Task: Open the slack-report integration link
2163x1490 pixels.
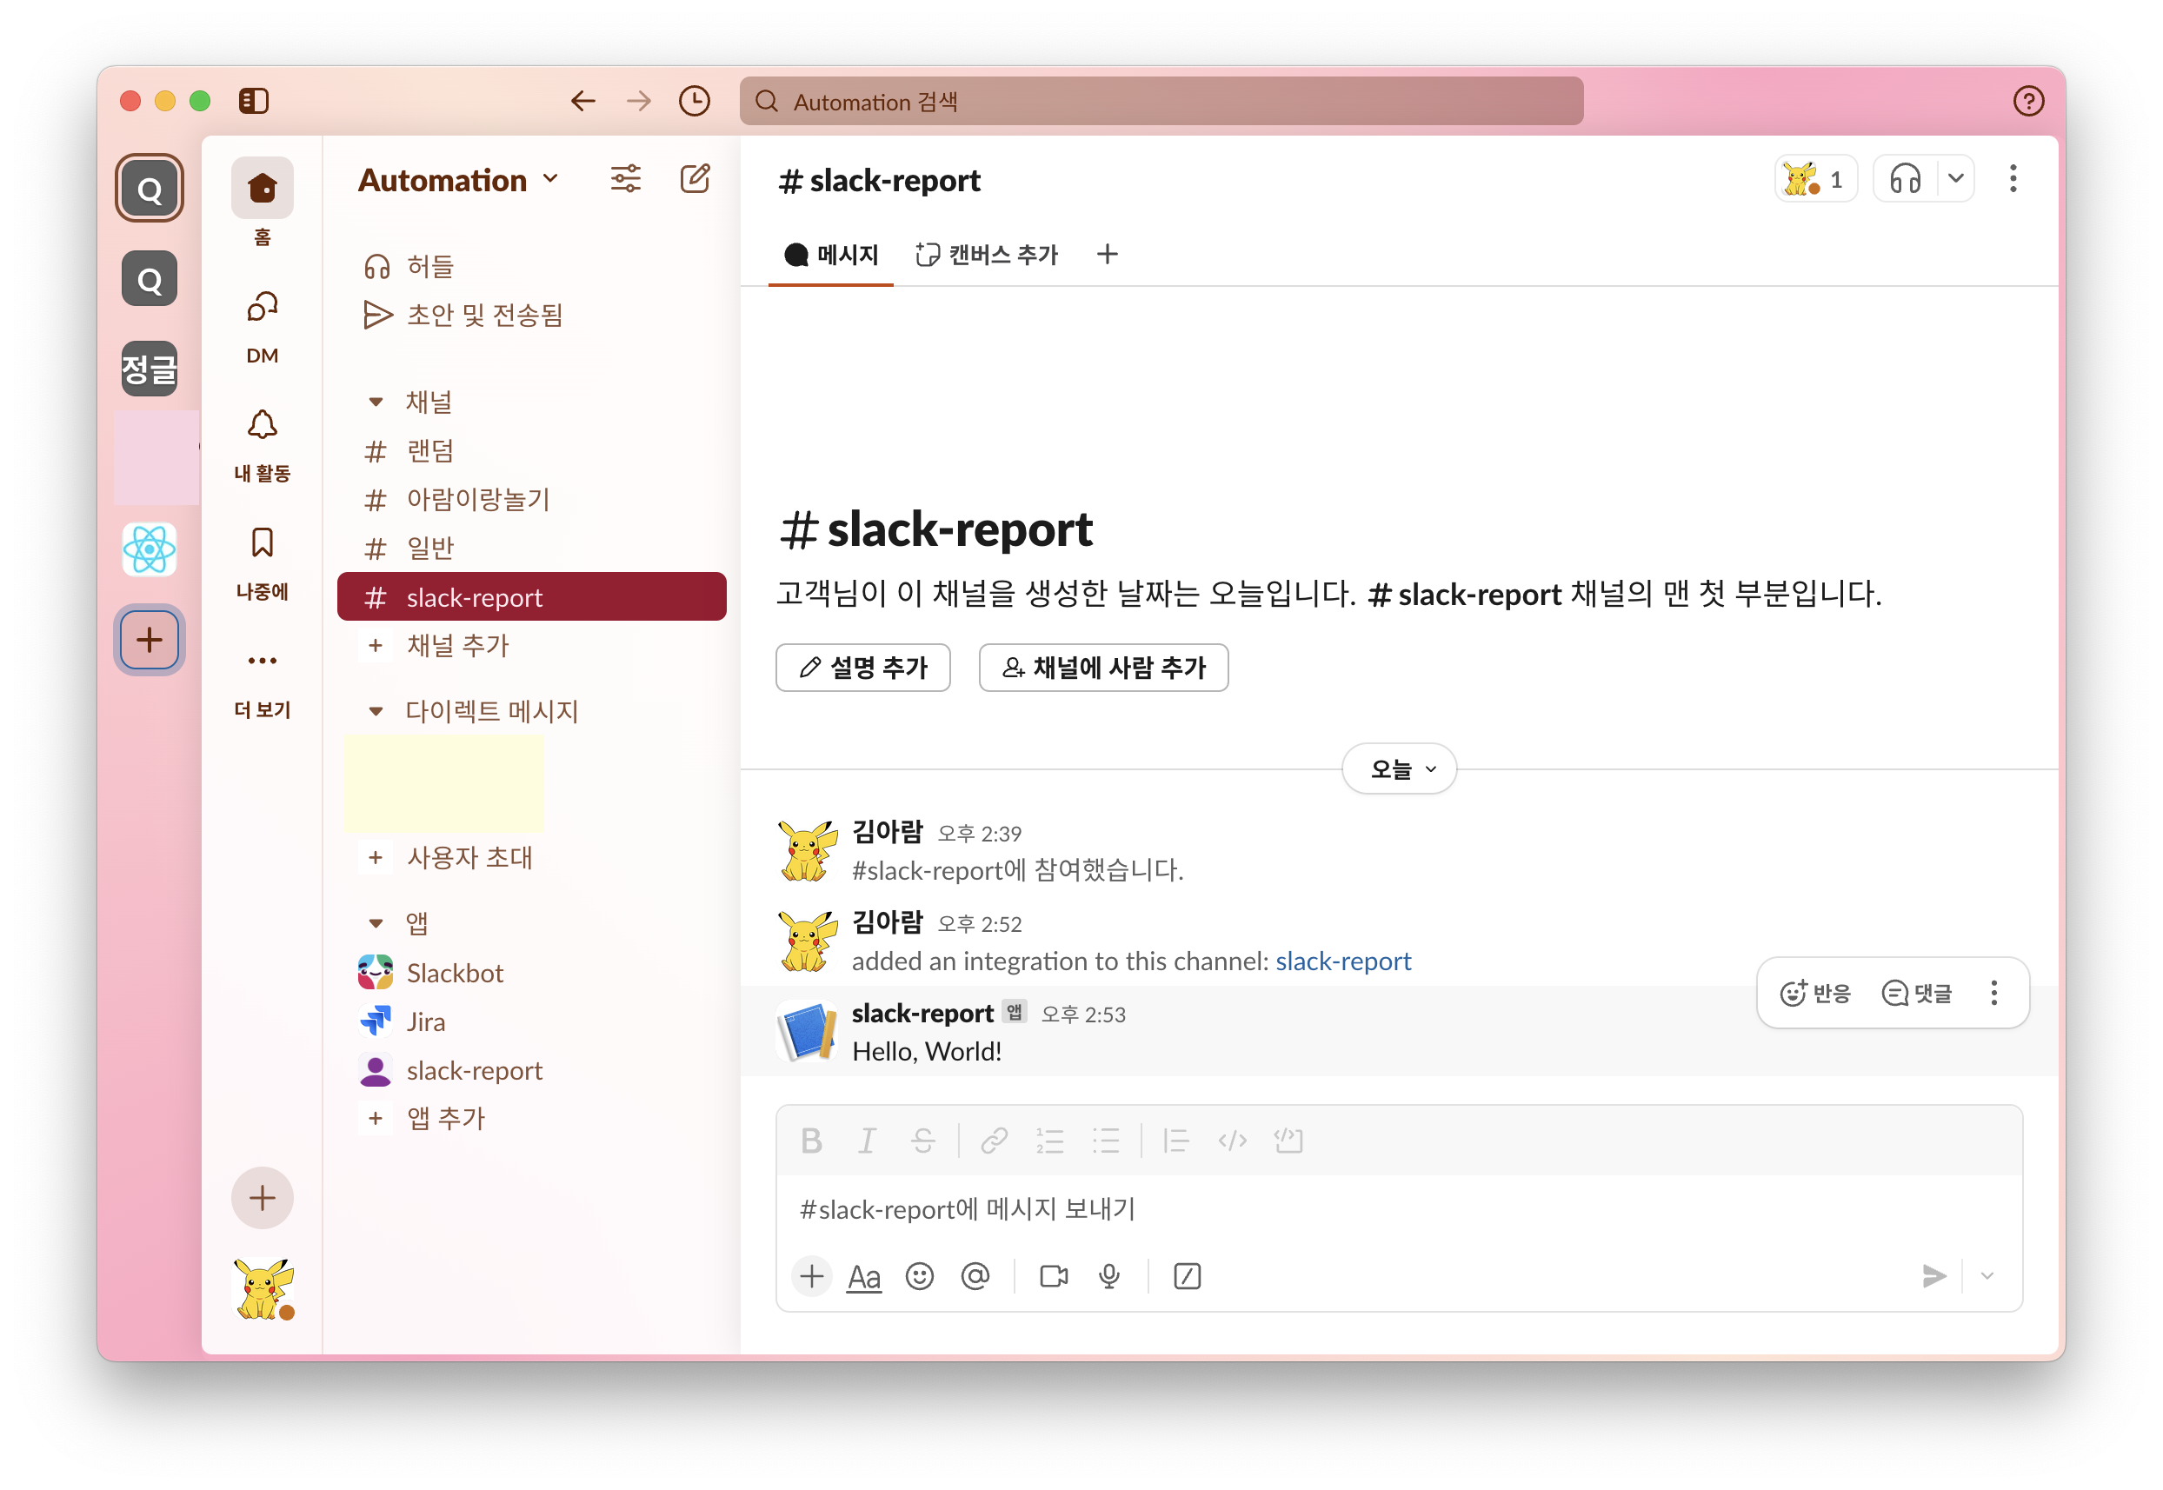Action: point(1342,961)
